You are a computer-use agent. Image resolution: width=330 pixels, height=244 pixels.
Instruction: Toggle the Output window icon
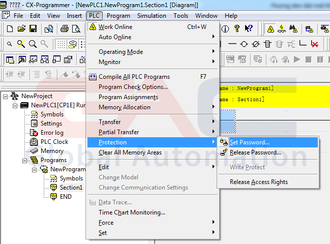point(22,59)
